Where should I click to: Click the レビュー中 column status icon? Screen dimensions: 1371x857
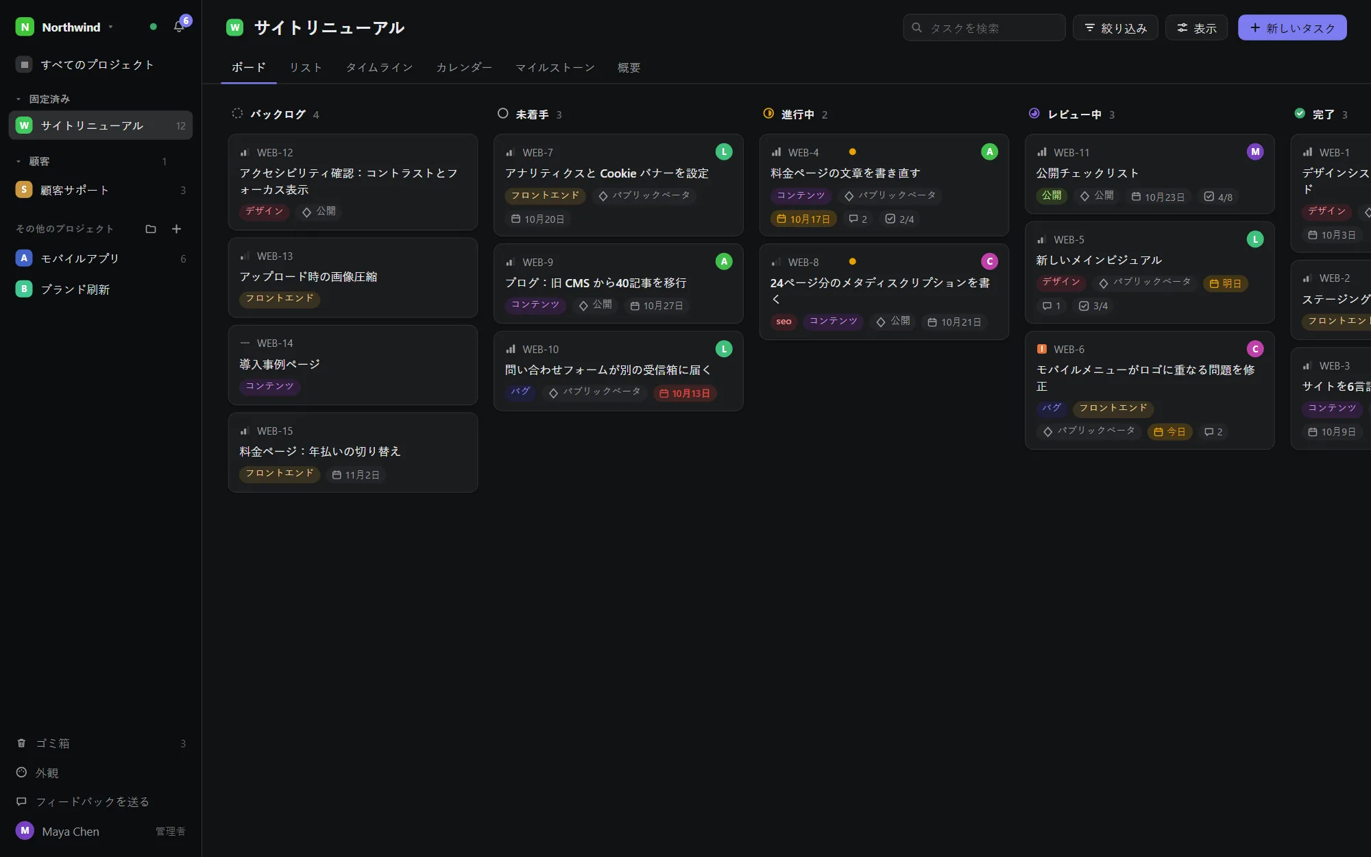coord(1034,114)
